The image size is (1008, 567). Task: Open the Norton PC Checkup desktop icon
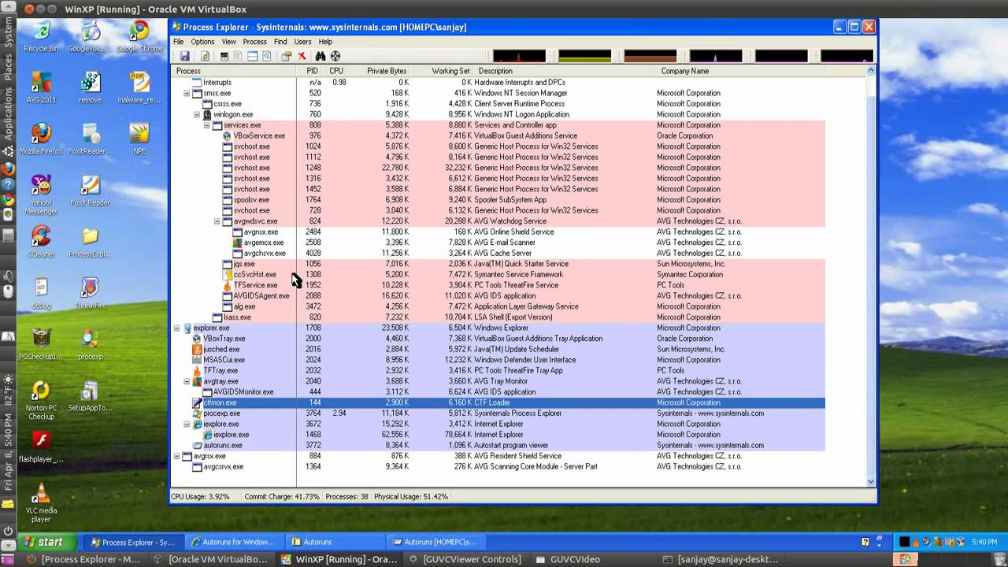point(41,400)
